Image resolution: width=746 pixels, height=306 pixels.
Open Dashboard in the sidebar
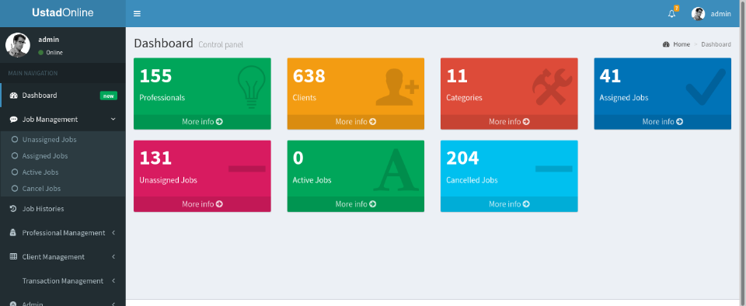coord(63,95)
